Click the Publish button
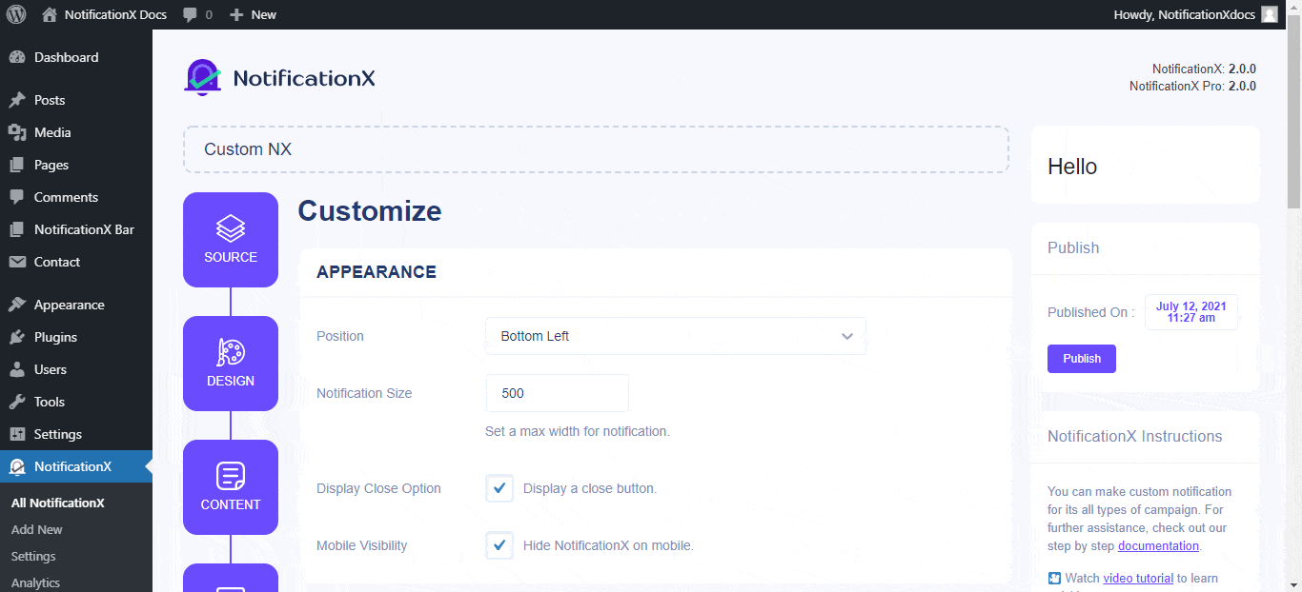This screenshot has width=1302, height=592. point(1081,359)
